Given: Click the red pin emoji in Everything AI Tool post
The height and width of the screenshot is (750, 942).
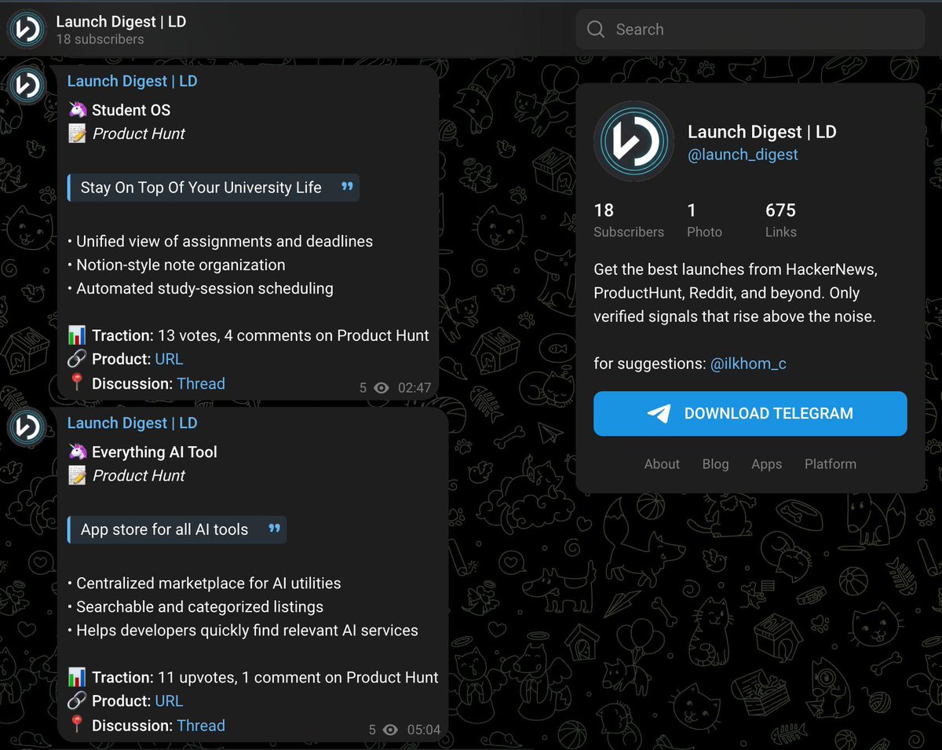Looking at the screenshot, I should (x=77, y=725).
